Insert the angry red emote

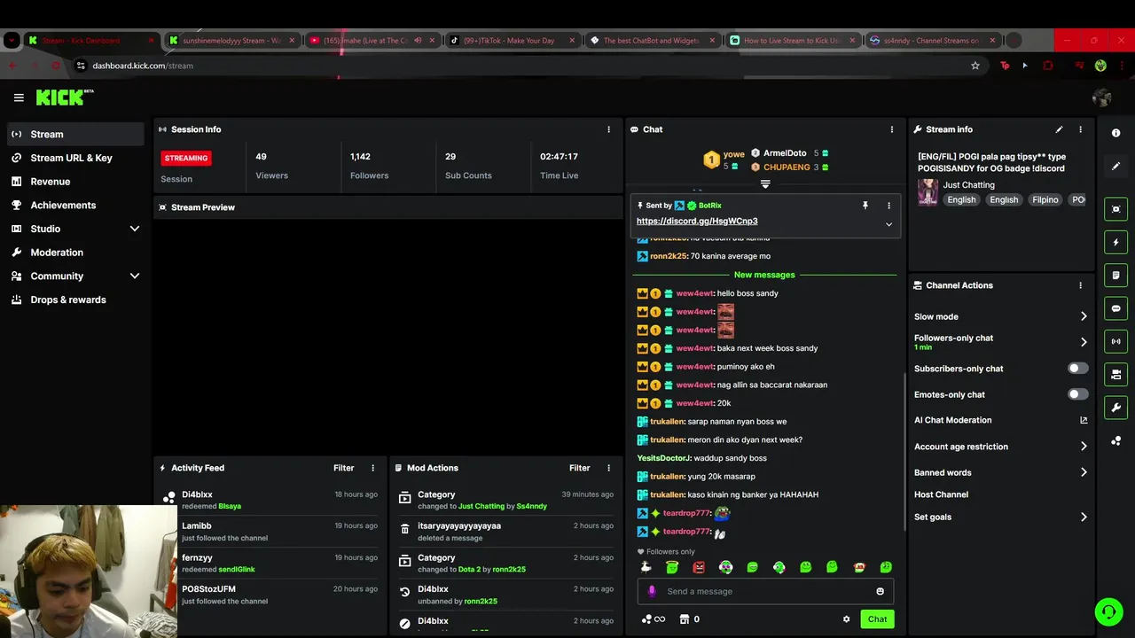point(699,567)
